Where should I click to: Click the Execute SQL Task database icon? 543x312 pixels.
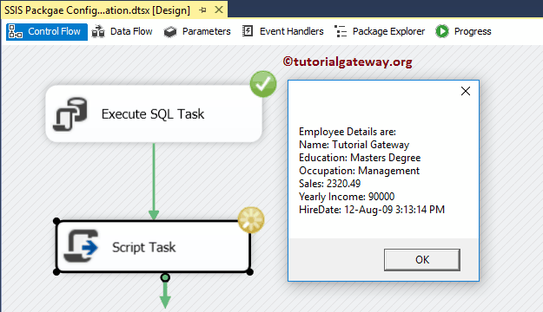point(70,114)
